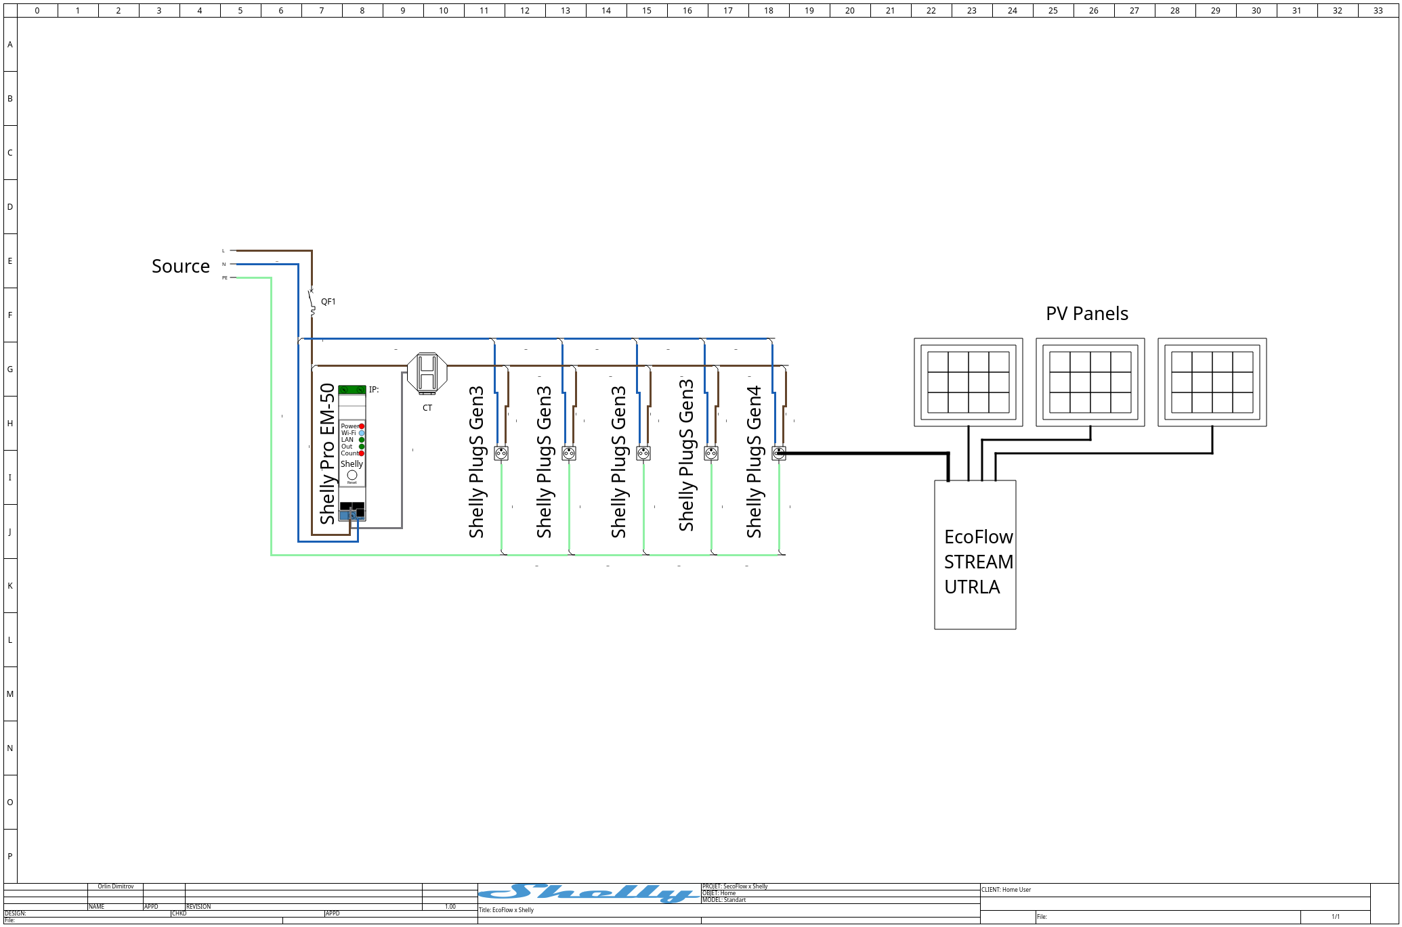Click the N source terminal label
Screen dimensions: 1402x927
pos(224,265)
